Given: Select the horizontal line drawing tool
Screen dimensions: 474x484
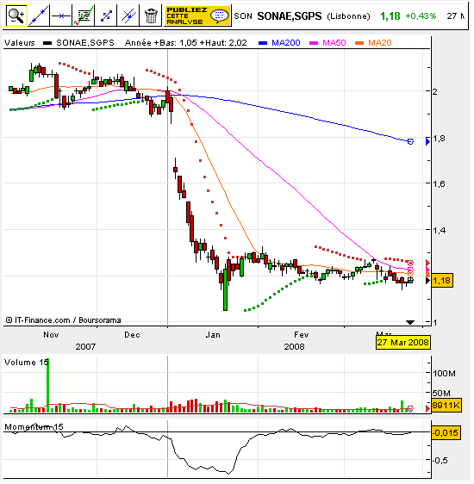Looking at the screenshot, I should click(x=61, y=16).
